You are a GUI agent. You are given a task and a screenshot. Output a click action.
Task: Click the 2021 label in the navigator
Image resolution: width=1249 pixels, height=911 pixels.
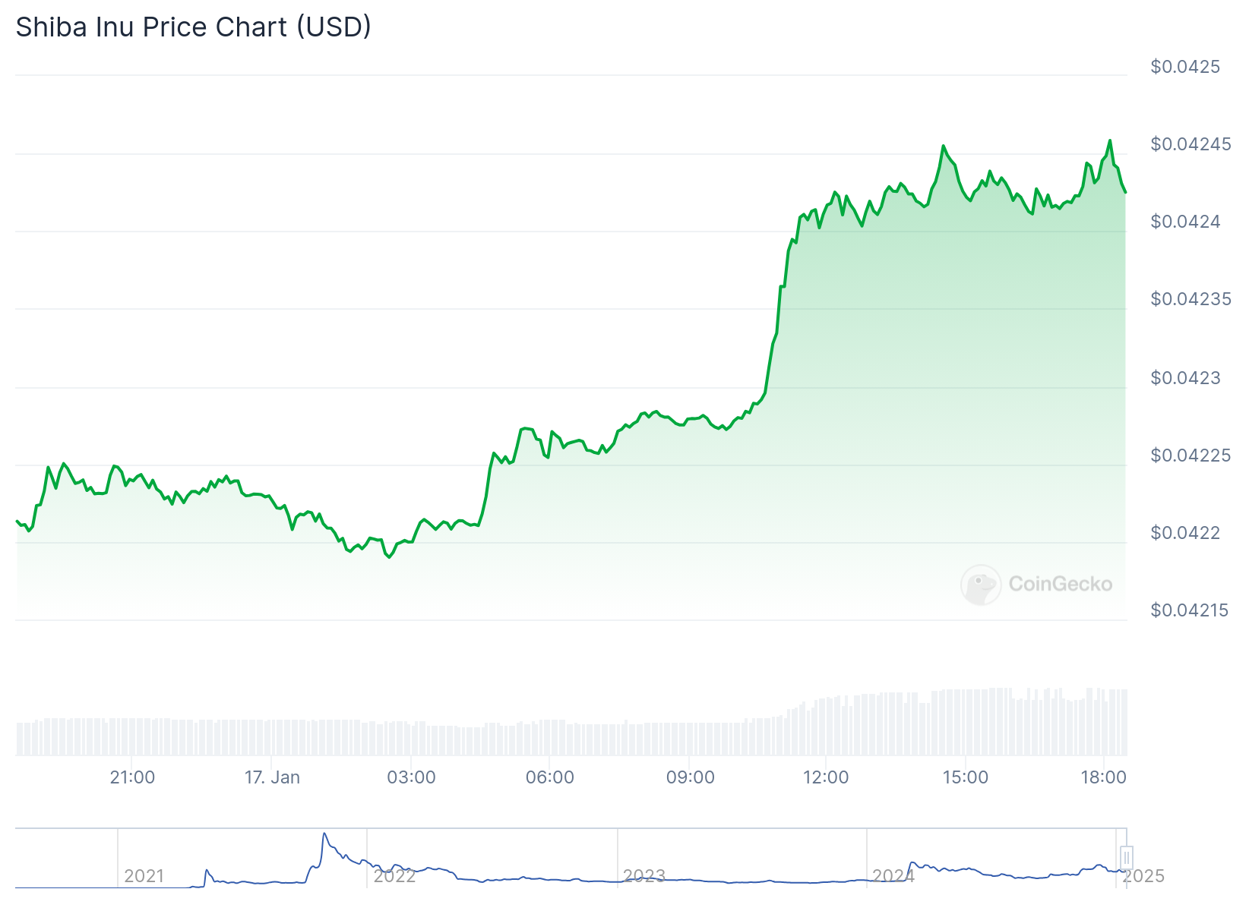coord(144,876)
